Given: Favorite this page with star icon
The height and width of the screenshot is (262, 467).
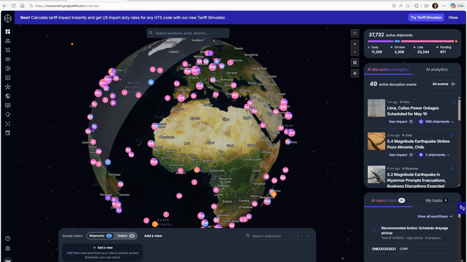Looking at the screenshot, I should click(x=408, y=6).
